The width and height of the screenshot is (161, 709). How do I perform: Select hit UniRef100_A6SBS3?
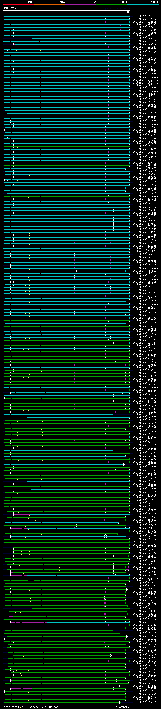[144, 315]
